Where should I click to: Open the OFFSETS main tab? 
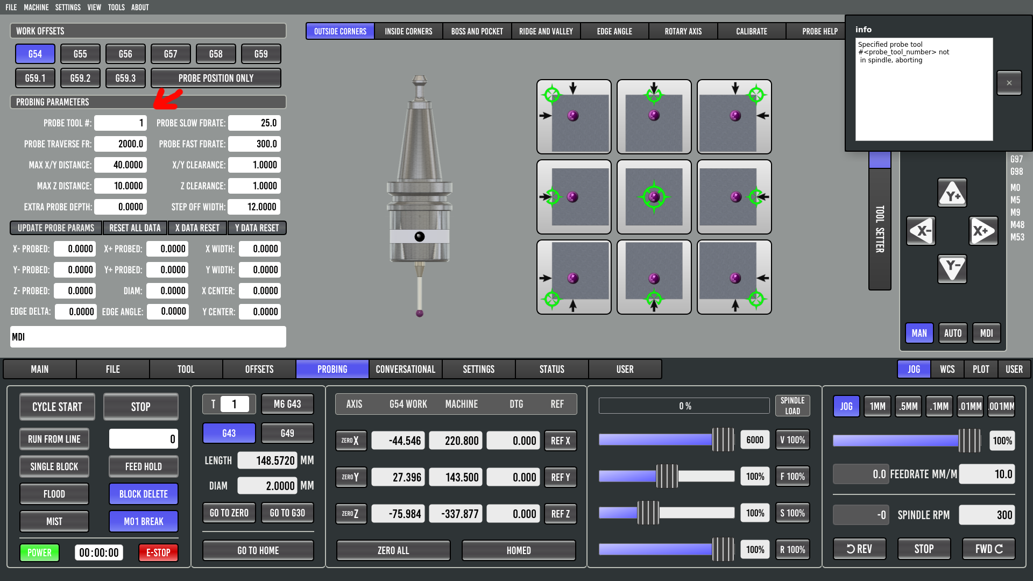(259, 369)
